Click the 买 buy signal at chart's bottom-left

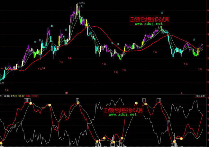pyautogui.click(x=7, y=91)
